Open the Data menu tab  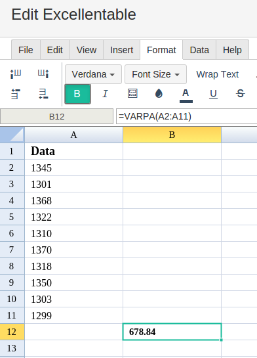pos(199,50)
